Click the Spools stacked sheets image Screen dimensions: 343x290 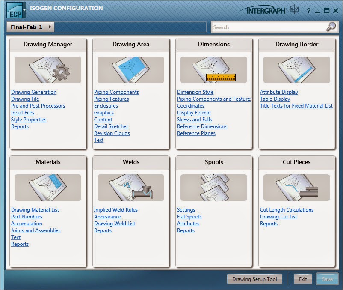(x=214, y=188)
